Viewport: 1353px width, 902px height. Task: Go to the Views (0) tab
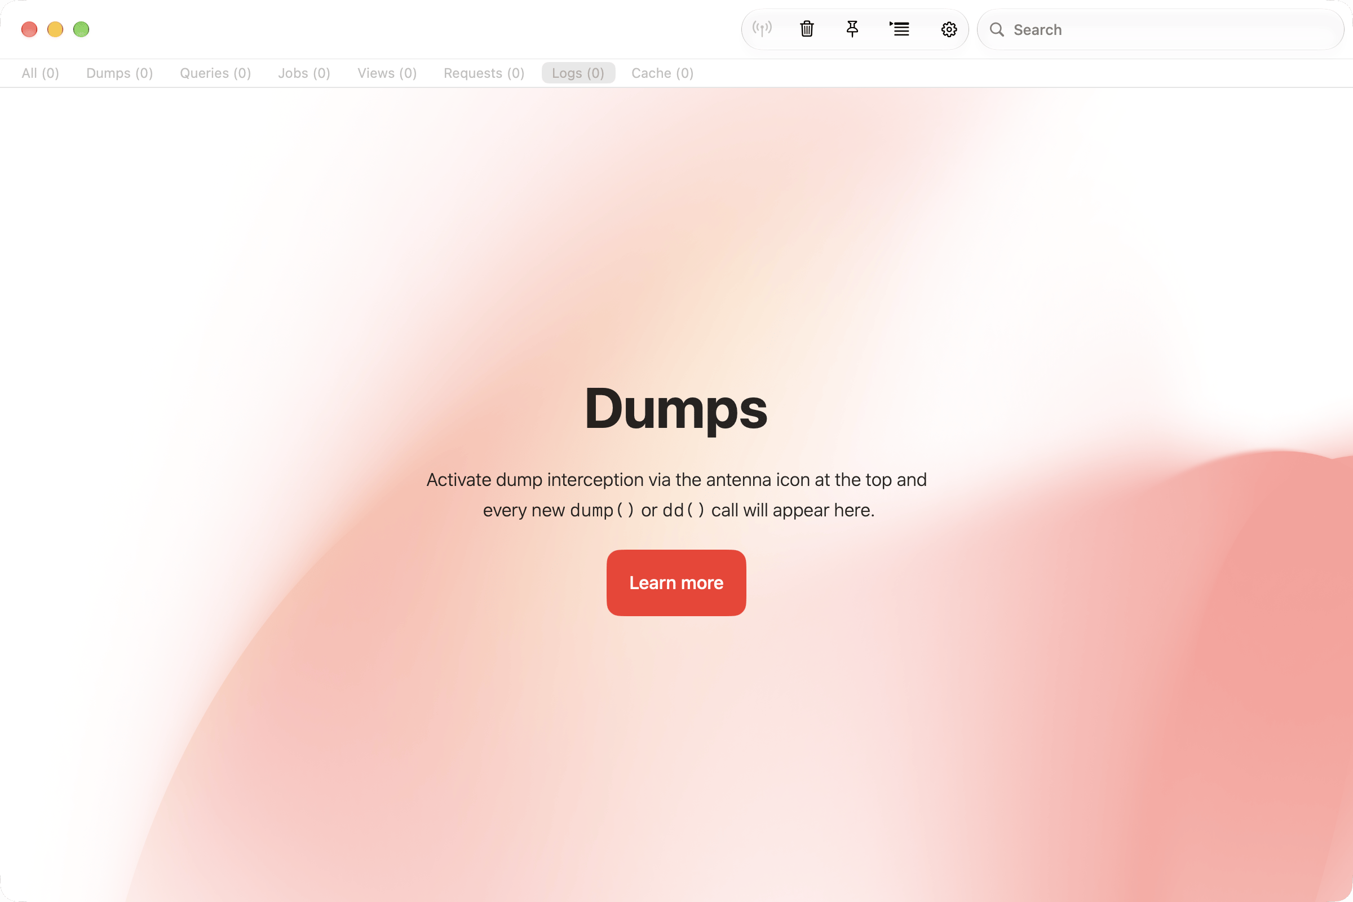click(387, 73)
